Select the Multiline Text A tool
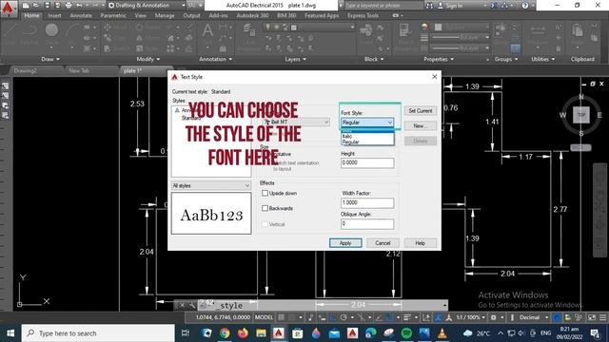 (207, 30)
